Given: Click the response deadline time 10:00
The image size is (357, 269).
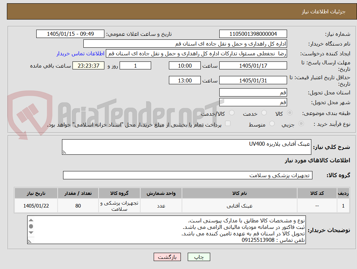Looking at the screenshot, I should (184, 66).
